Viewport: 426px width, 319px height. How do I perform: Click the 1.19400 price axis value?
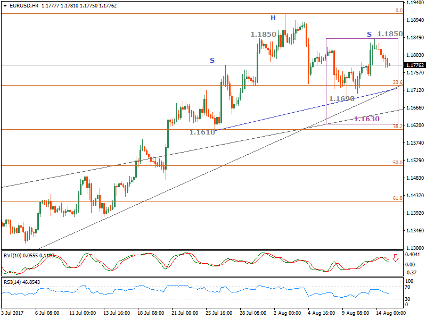coord(415,3)
